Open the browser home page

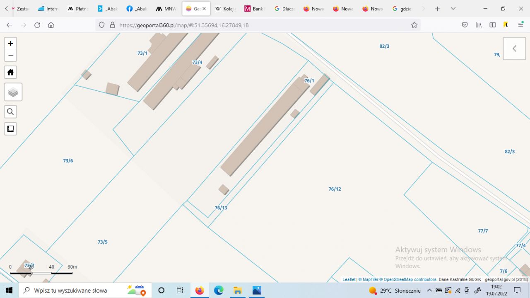point(51,25)
